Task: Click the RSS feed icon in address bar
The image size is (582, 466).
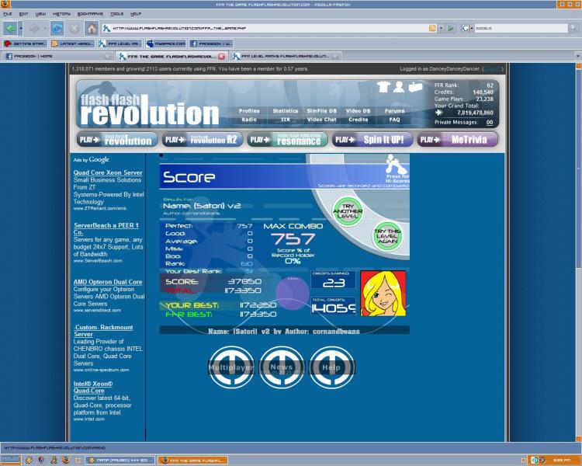Action: (x=432, y=28)
